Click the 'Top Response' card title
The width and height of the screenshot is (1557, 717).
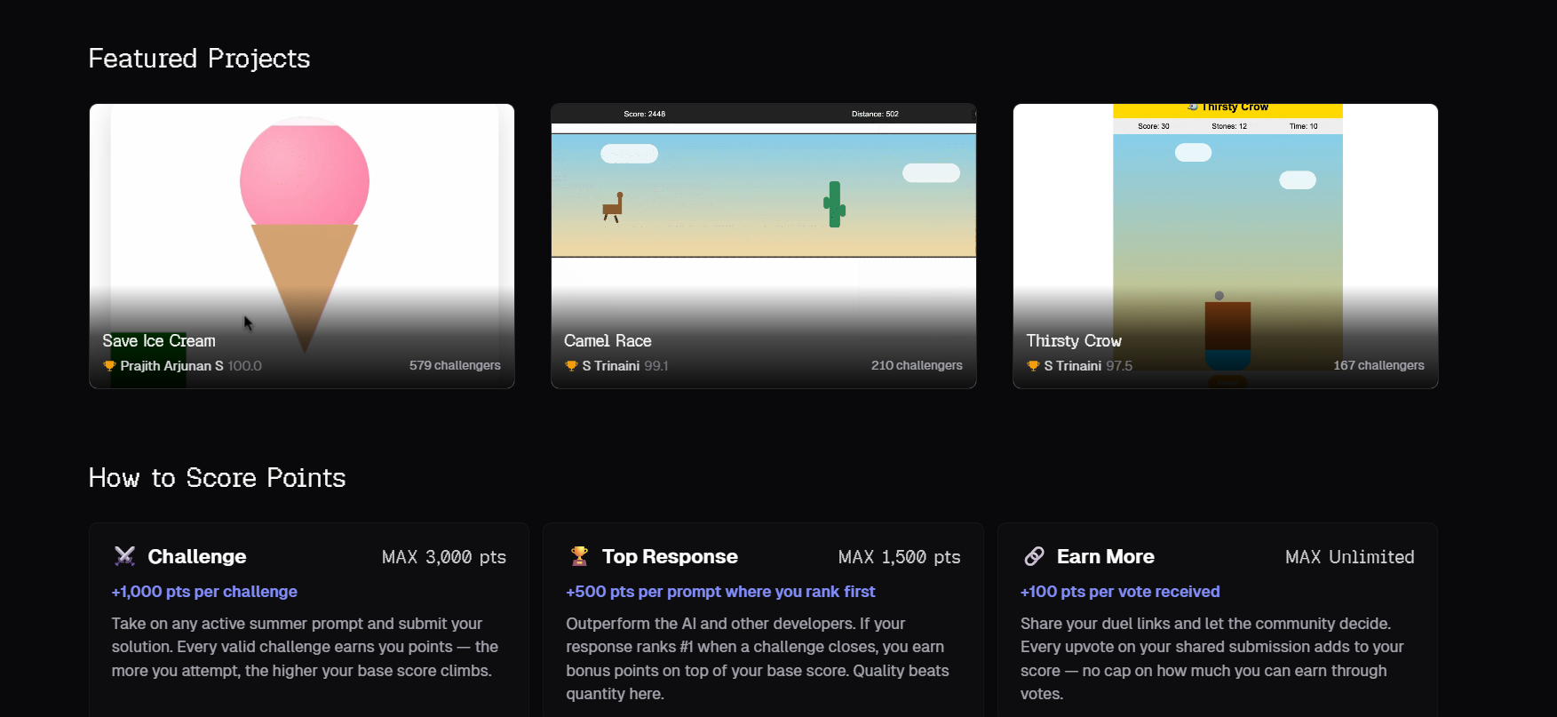tap(670, 557)
